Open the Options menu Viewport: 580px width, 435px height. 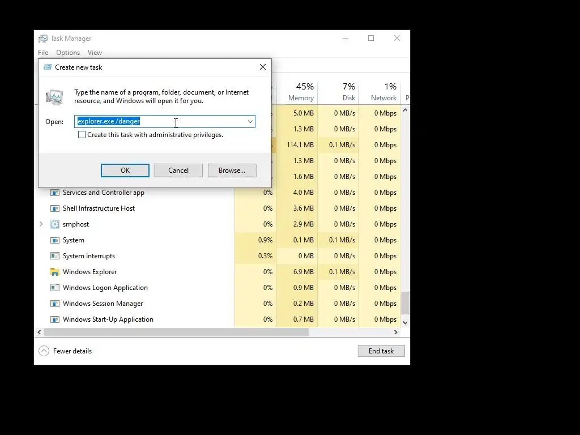coord(68,53)
